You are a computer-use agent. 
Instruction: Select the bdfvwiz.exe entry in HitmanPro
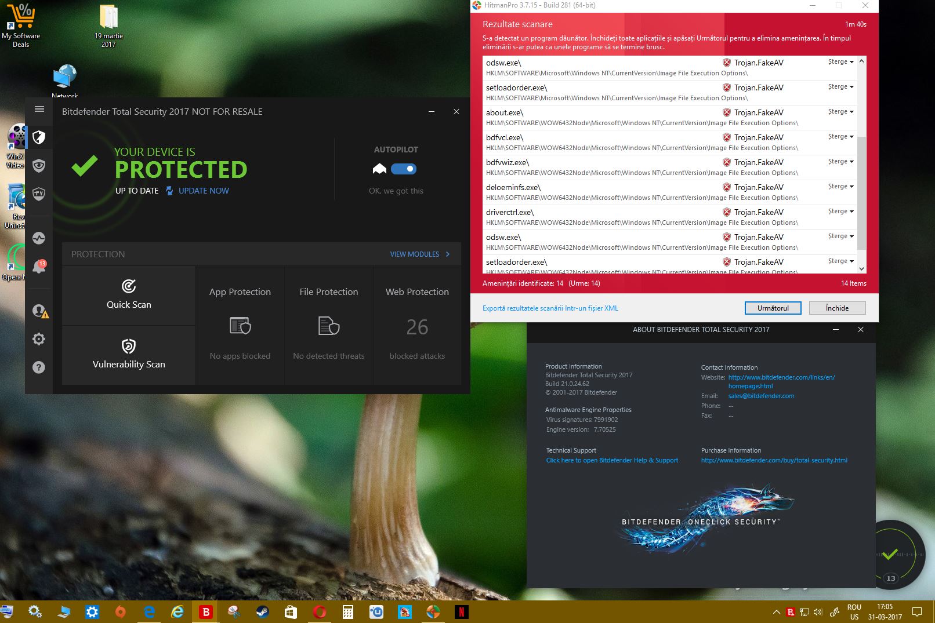[669, 167]
